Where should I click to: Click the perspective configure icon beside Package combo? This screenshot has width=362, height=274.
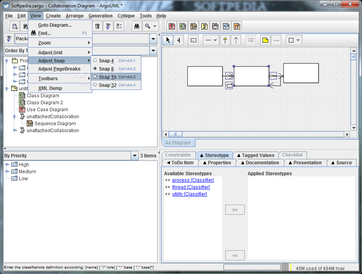9,39
